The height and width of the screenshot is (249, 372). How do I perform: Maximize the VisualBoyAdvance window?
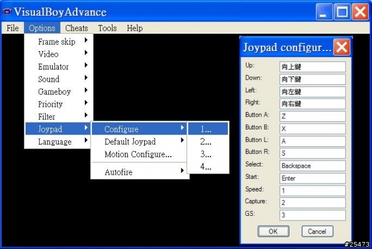pos(342,12)
